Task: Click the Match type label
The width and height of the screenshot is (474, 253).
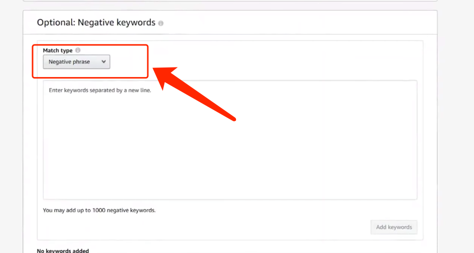Action: click(58, 50)
